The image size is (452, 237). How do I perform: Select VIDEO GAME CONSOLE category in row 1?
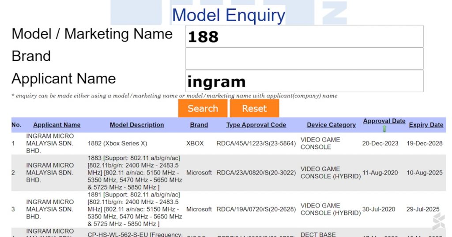tap(320, 143)
